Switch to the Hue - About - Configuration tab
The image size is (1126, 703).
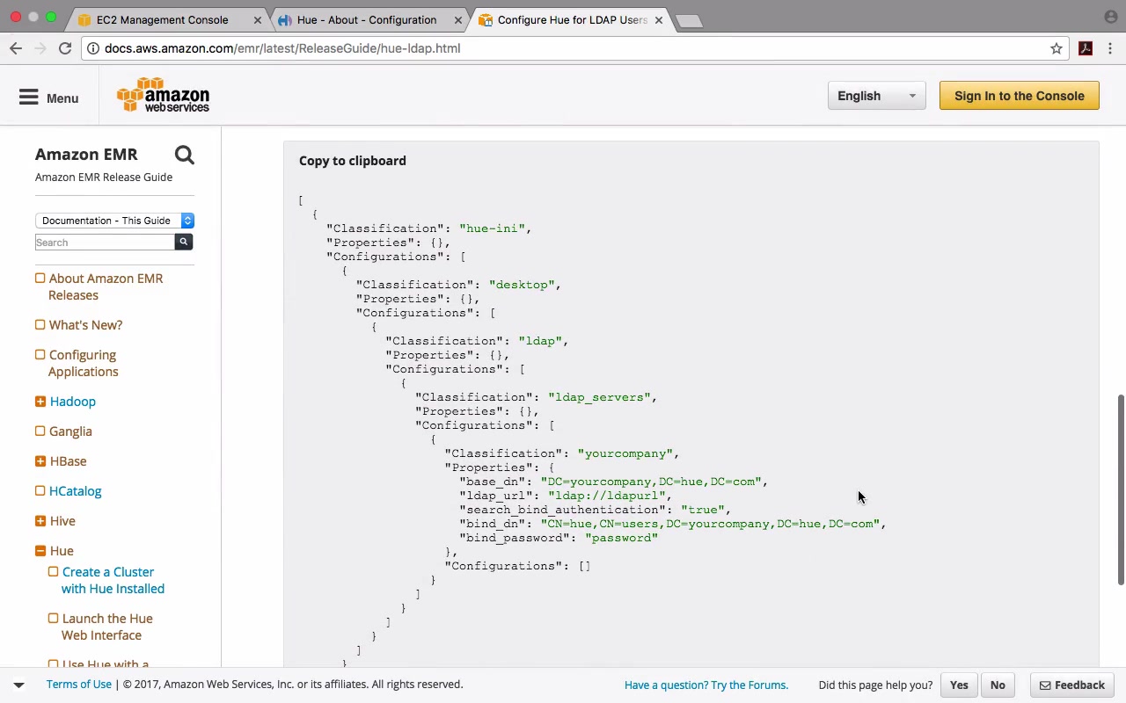pyautogui.click(x=366, y=19)
